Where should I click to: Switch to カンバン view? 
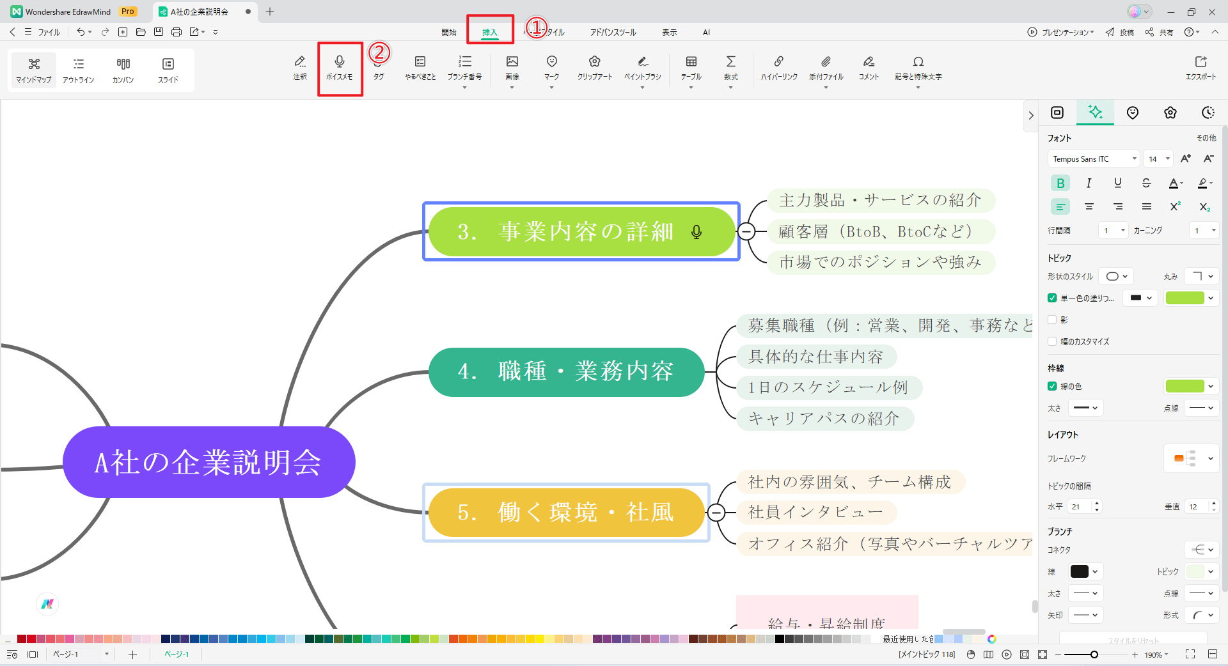pos(123,70)
